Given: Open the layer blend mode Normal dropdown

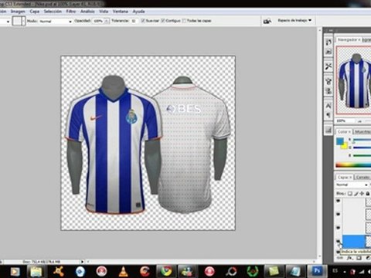Looking at the screenshot, I should (352, 185).
